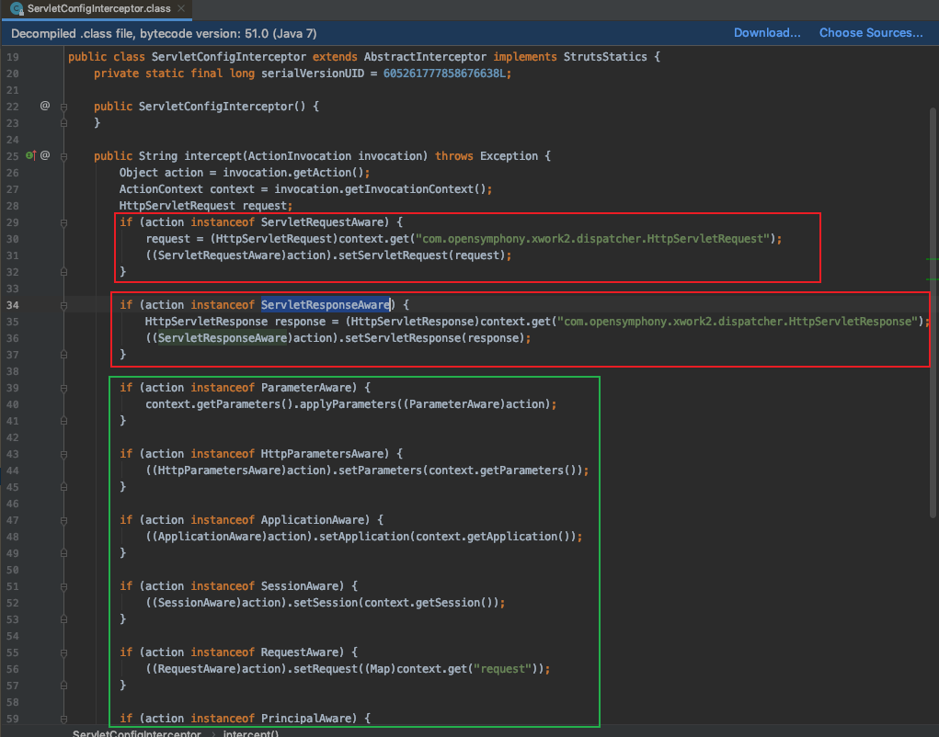Click the intercept() breadcrumb at the bottom
Screen dimensions: 939x737
point(251,732)
